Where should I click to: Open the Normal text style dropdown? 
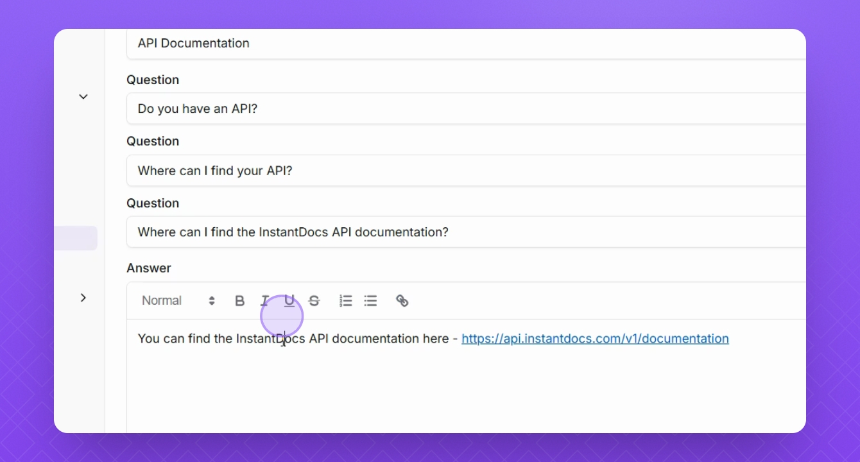178,300
